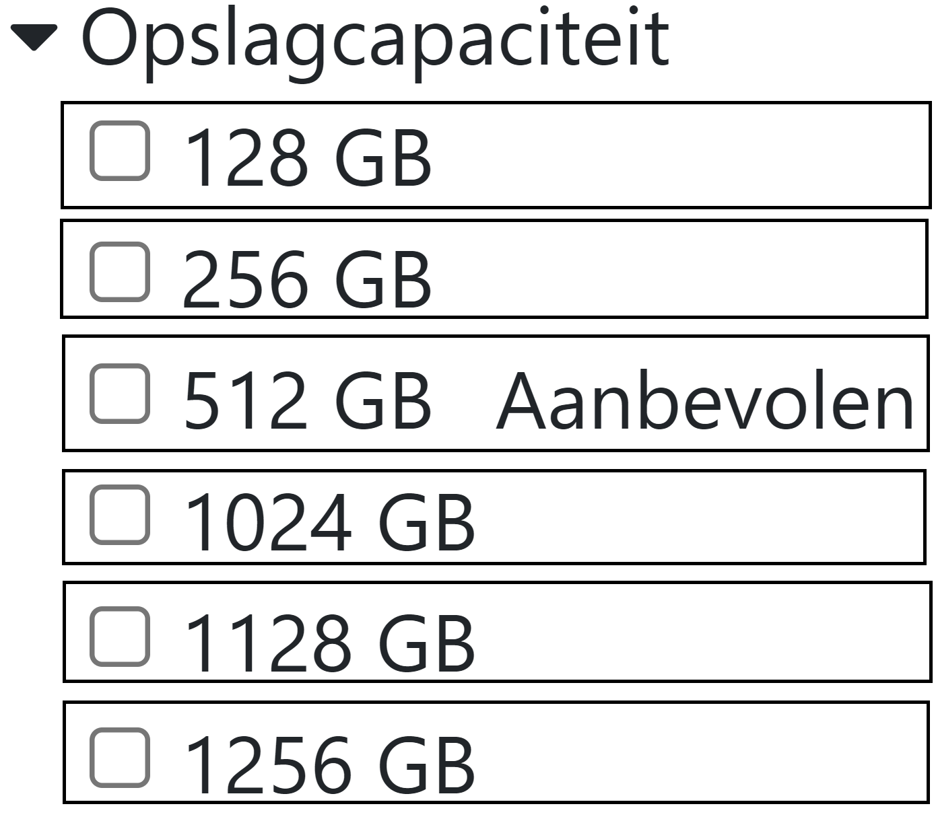Click empty space right of 1256 GB label

pyautogui.click(x=694, y=753)
